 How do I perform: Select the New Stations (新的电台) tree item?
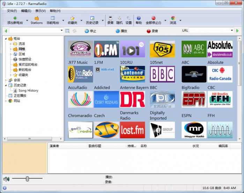[25, 70]
